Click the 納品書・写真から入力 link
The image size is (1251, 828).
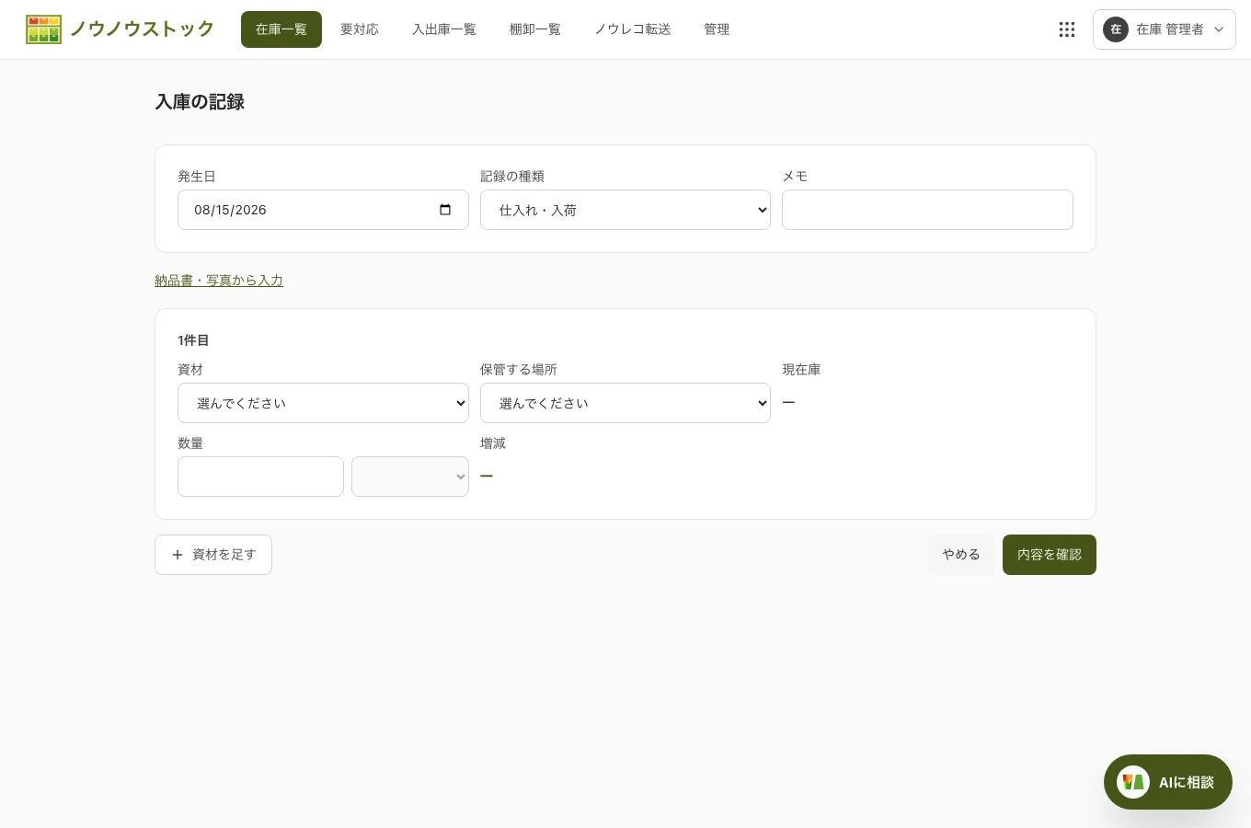pos(219,281)
